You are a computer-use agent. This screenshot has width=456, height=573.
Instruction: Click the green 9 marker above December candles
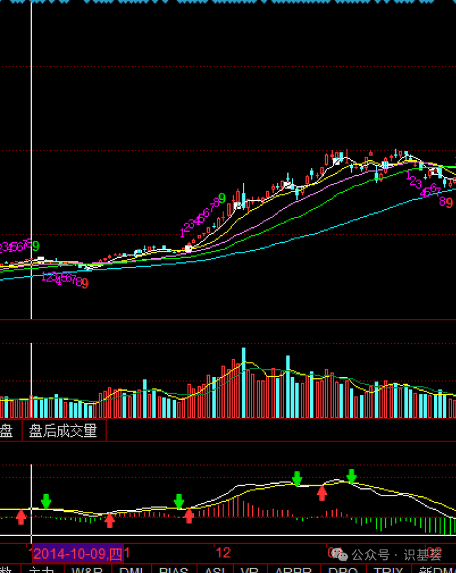coord(222,199)
